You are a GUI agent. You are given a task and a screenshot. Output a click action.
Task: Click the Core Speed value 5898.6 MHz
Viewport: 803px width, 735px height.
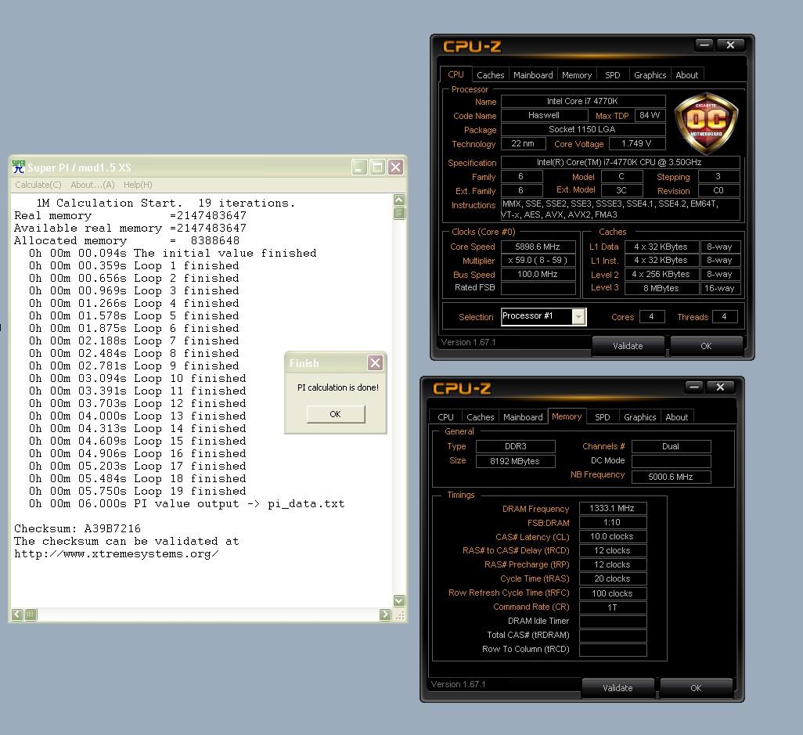pos(538,247)
